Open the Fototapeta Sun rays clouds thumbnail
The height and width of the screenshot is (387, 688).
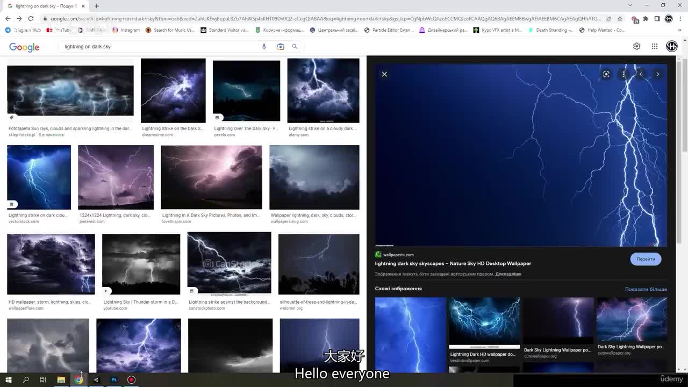pyautogui.click(x=70, y=90)
